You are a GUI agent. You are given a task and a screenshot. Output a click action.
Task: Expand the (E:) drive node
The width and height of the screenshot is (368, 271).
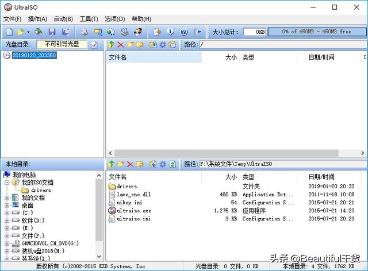7,228
